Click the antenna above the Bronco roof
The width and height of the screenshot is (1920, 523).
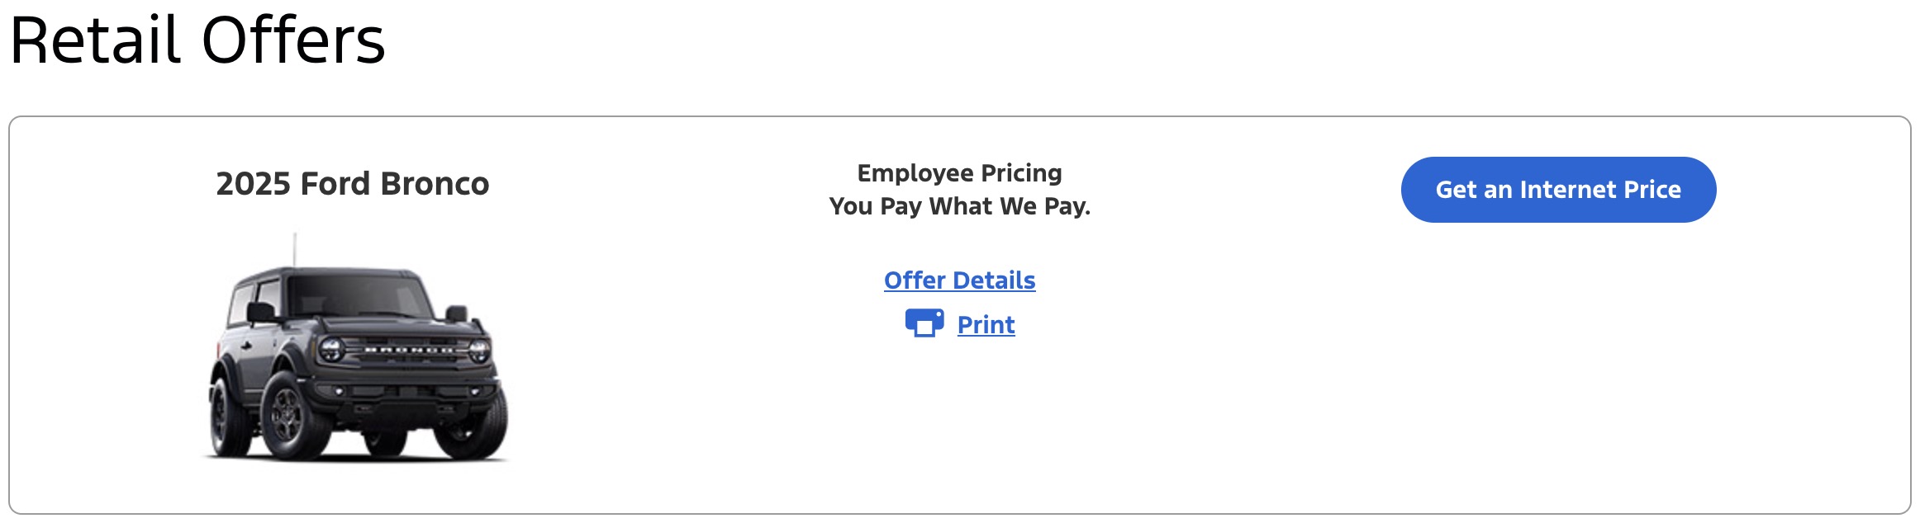pyautogui.click(x=295, y=249)
